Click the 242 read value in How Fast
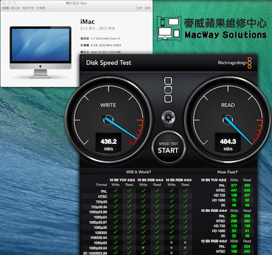272x255 pixels. click(247, 252)
